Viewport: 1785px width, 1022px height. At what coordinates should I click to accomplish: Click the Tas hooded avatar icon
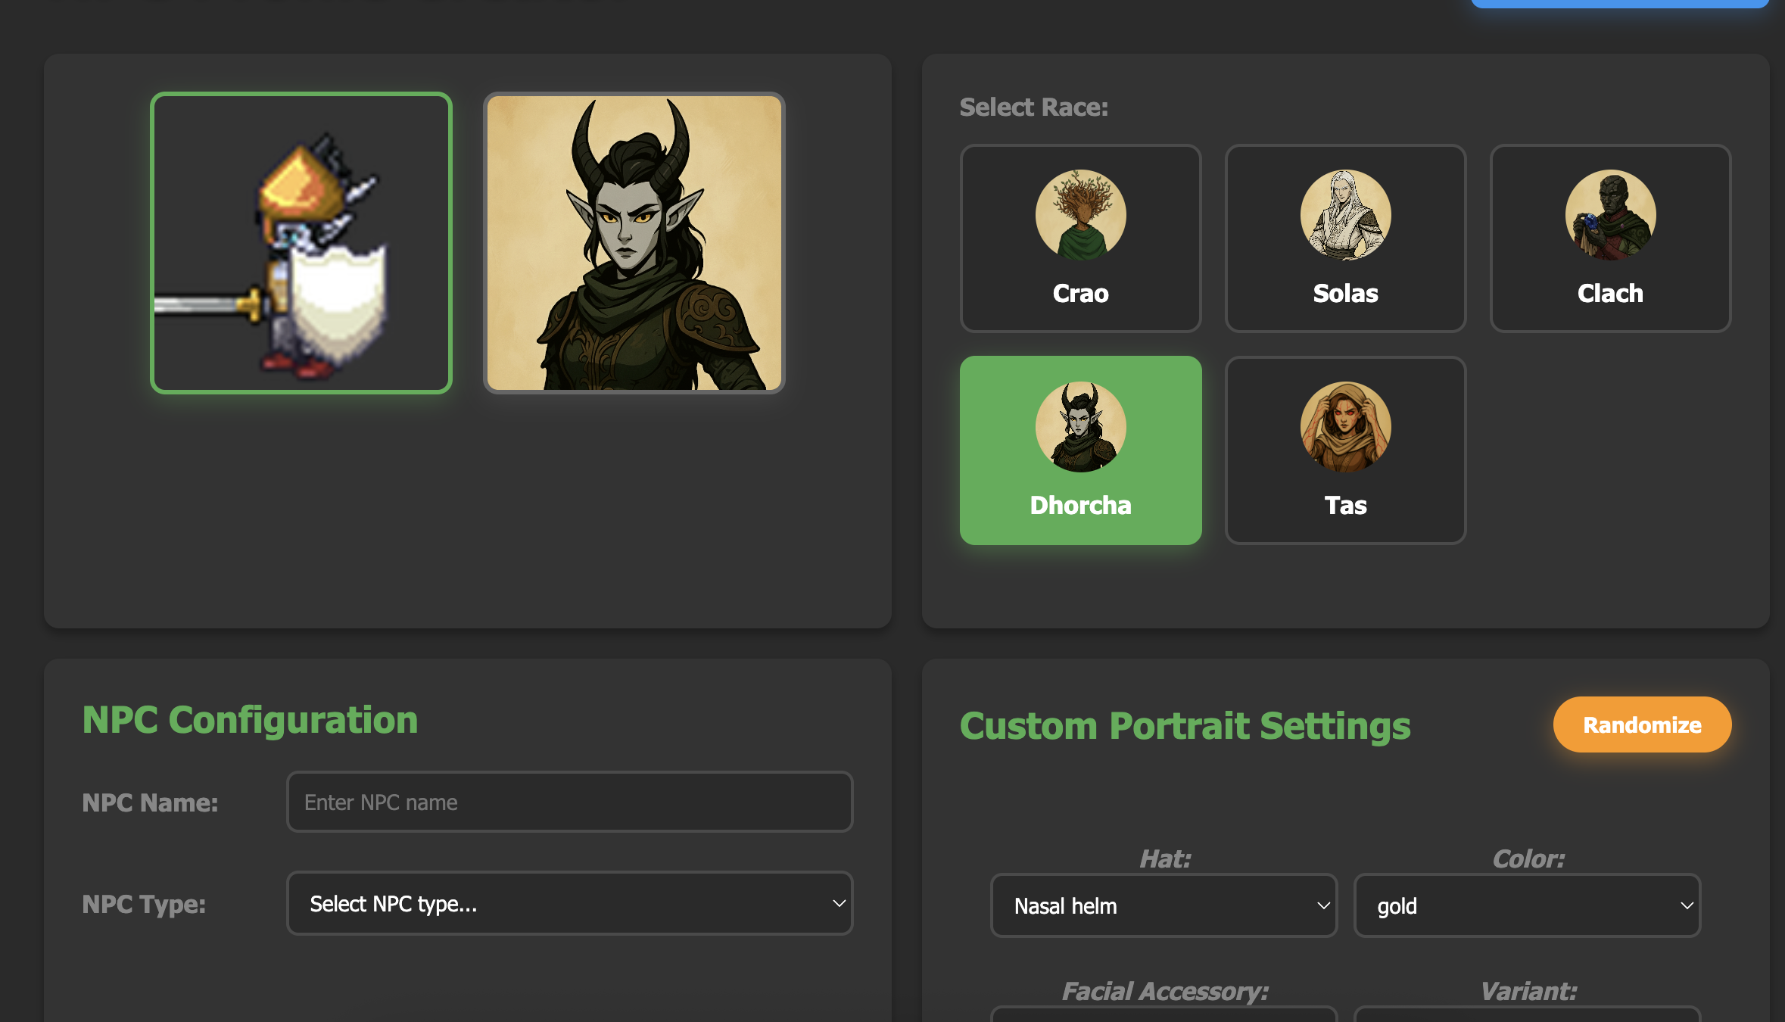pos(1345,426)
